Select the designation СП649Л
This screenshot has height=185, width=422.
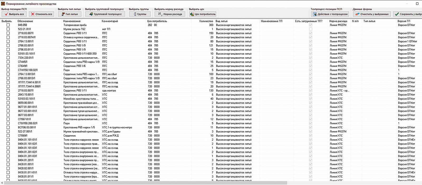pyautogui.click(x=22, y=66)
